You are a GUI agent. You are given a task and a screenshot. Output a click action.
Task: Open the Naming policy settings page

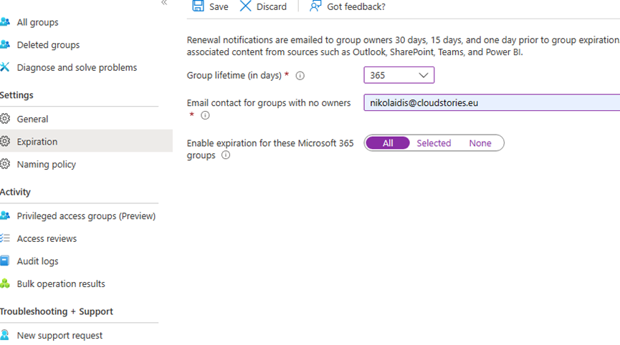click(46, 165)
